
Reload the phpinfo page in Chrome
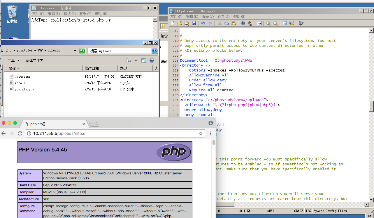point(20,133)
